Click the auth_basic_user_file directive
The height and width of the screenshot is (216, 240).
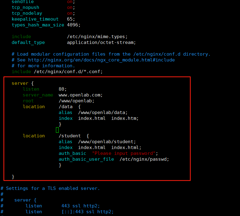[x=86, y=159]
